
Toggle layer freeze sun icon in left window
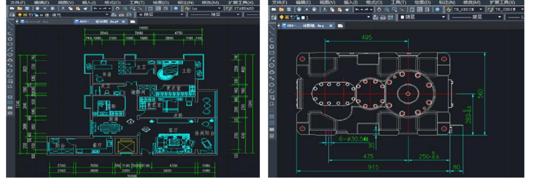[x=25, y=15]
